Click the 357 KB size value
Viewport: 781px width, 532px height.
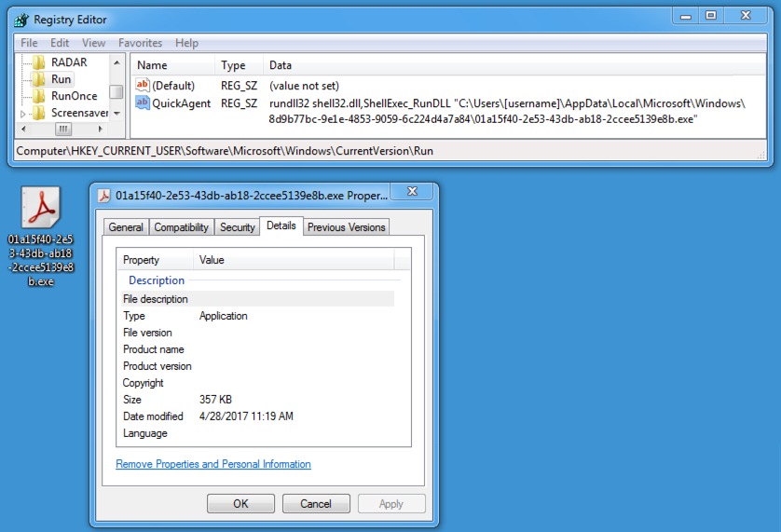(215, 400)
